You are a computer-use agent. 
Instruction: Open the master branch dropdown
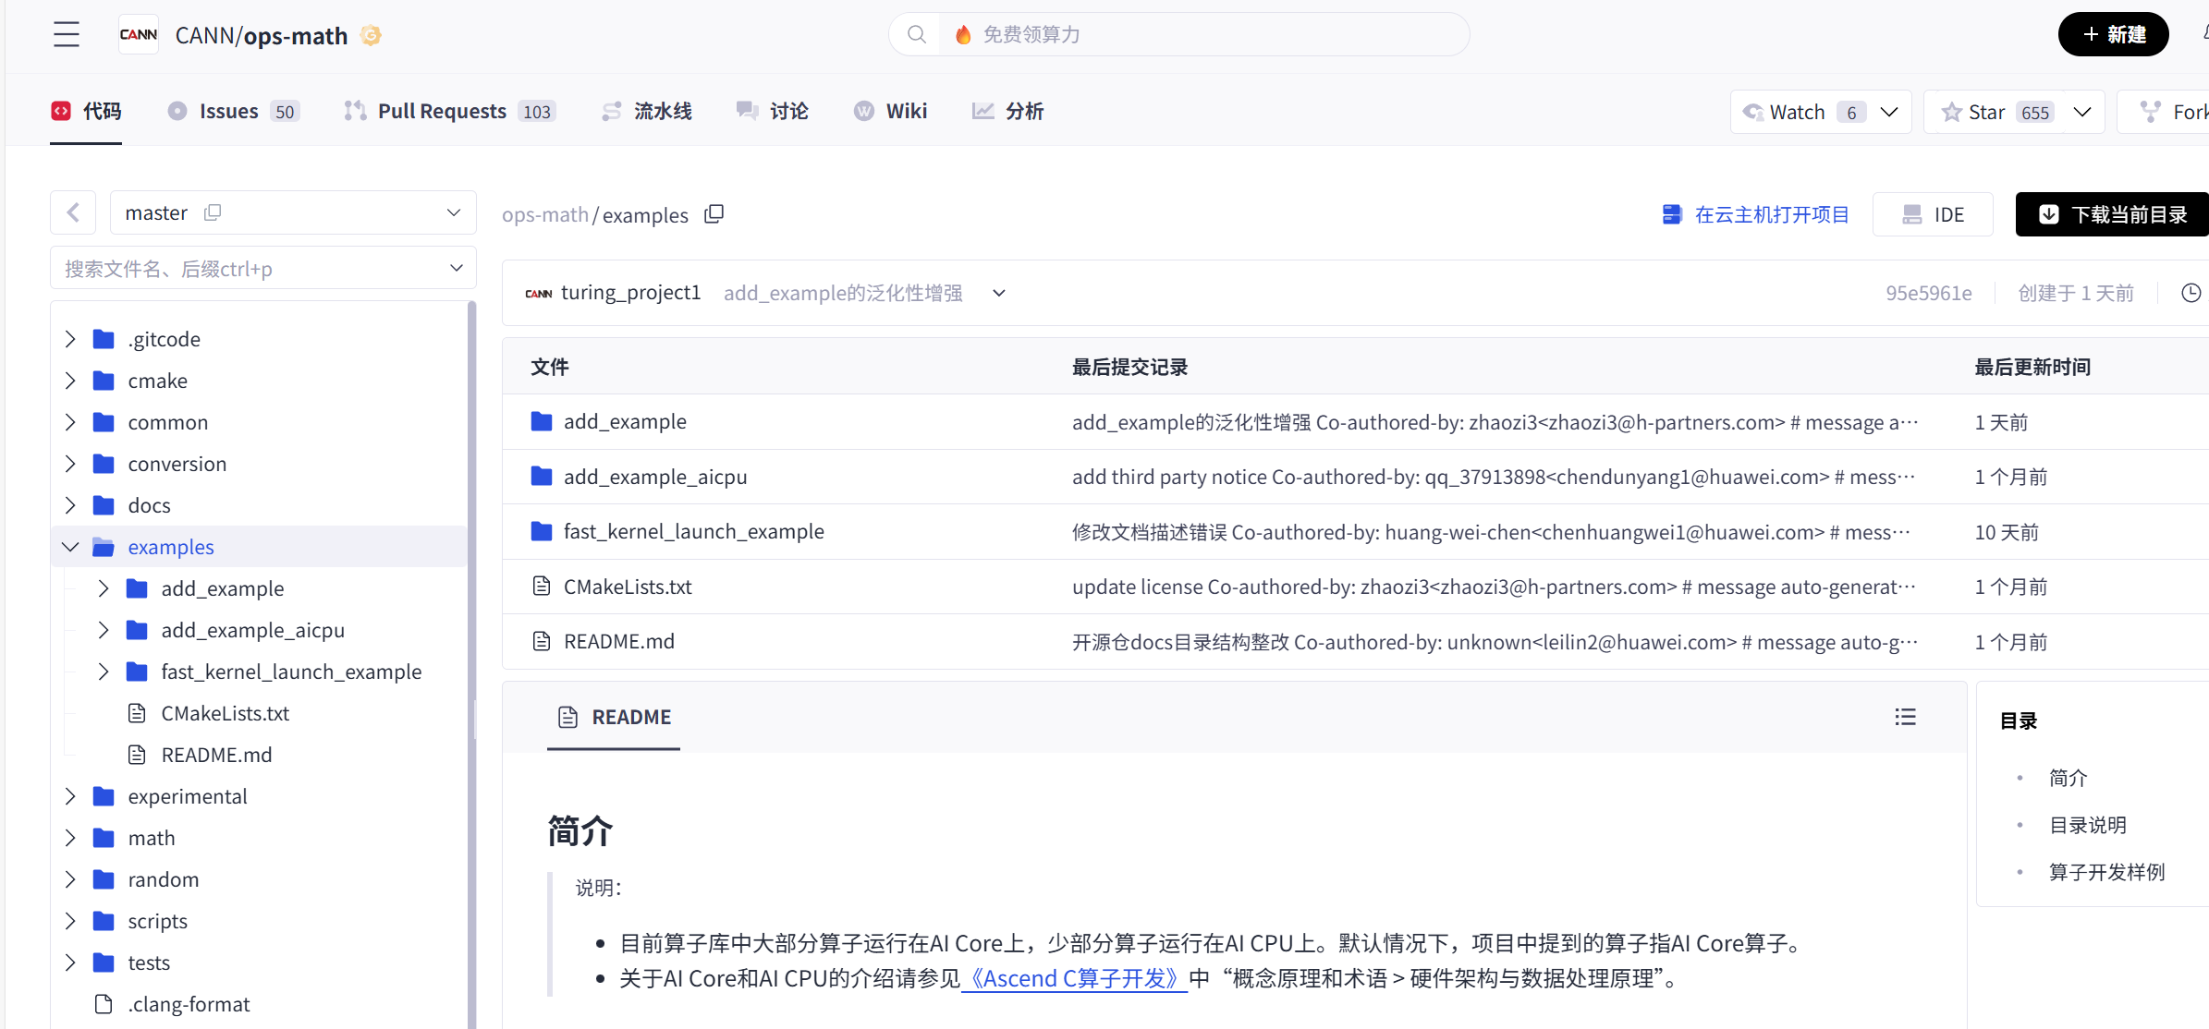tap(453, 212)
